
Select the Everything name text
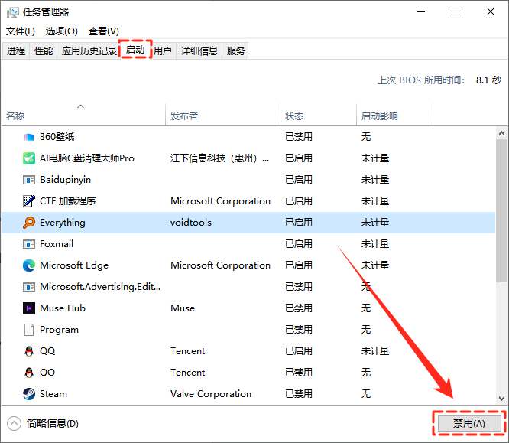(63, 223)
